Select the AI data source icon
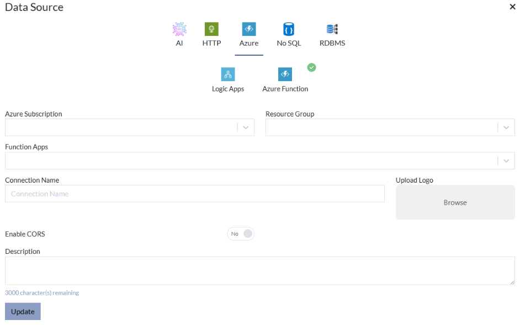Viewport: 520px width, 325px height. click(x=179, y=29)
